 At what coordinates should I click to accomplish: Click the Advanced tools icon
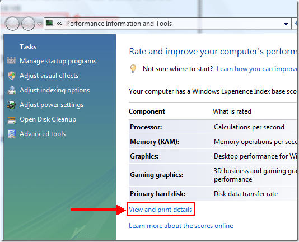[12, 134]
